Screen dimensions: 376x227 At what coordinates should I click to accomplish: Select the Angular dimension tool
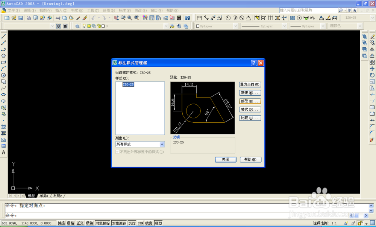click(x=249, y=18)
